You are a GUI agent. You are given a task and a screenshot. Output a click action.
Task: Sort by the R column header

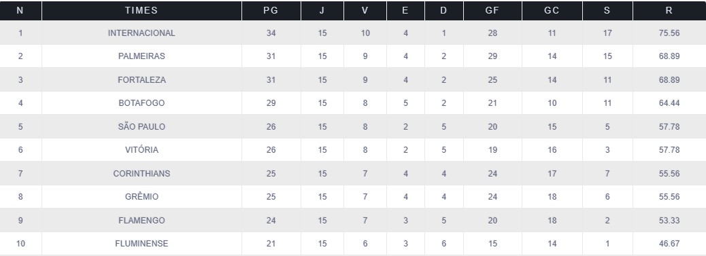(x=669, y=11)
